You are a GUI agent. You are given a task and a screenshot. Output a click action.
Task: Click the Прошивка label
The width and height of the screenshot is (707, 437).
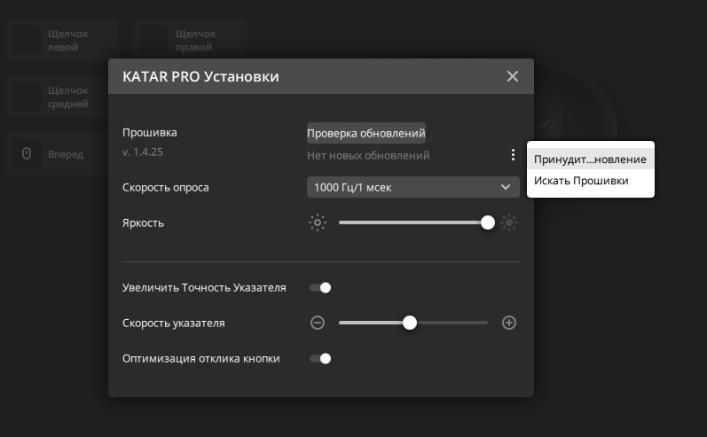pos(150,132)
